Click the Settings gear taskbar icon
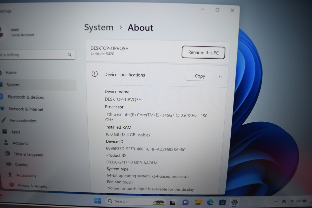This screenshot has width=312, height=208. click(x=235, y=202)
